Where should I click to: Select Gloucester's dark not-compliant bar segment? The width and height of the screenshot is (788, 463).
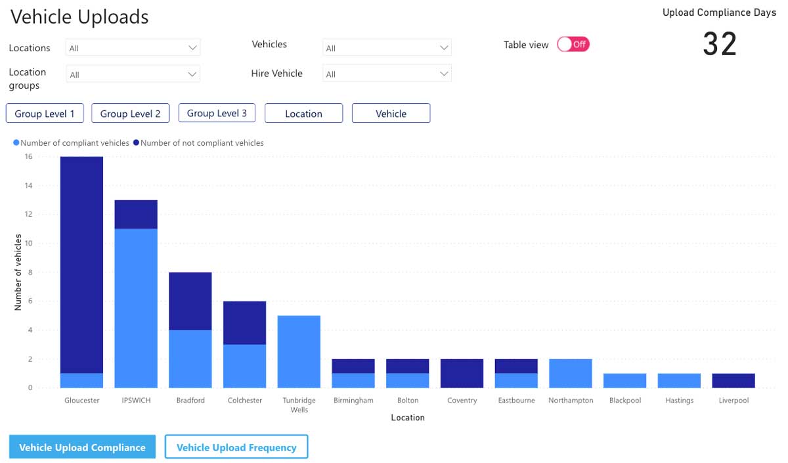coord(81,265)
